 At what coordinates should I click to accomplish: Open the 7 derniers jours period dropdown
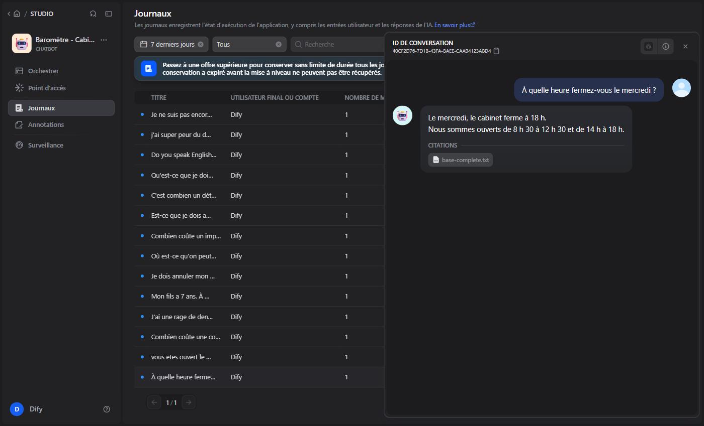172,44
